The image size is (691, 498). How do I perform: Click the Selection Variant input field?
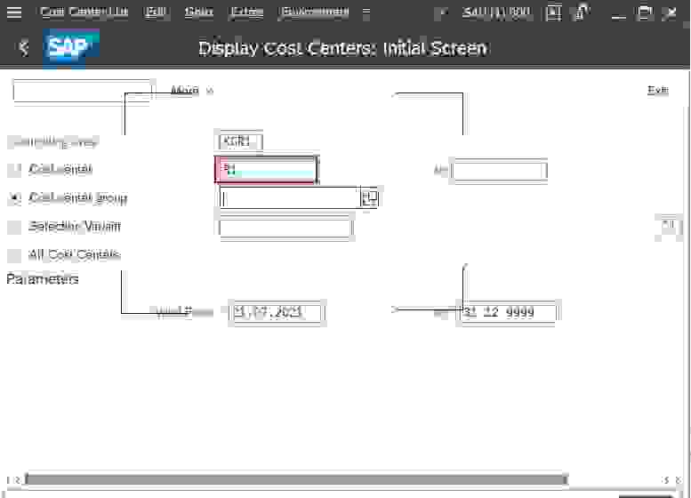(x=285, y=227)
